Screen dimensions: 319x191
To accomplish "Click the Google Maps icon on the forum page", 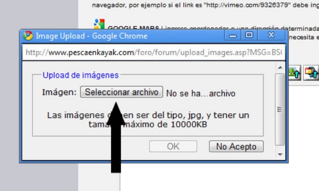I will point(99,24).
